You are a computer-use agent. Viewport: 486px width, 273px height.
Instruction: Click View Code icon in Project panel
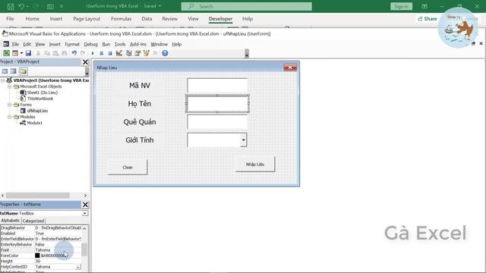point(5,71)
